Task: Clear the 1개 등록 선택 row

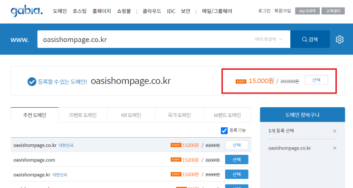Action: click(334, 131)
